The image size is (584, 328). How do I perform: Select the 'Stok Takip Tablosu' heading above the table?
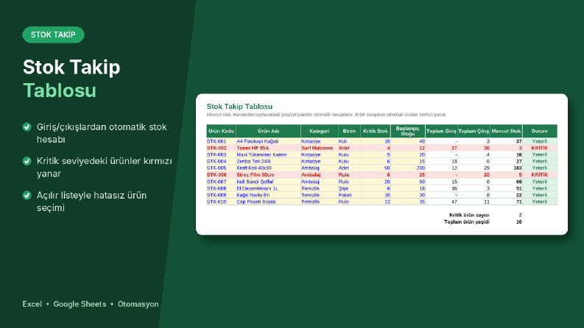pyautogui.click(x=239, y=107)
